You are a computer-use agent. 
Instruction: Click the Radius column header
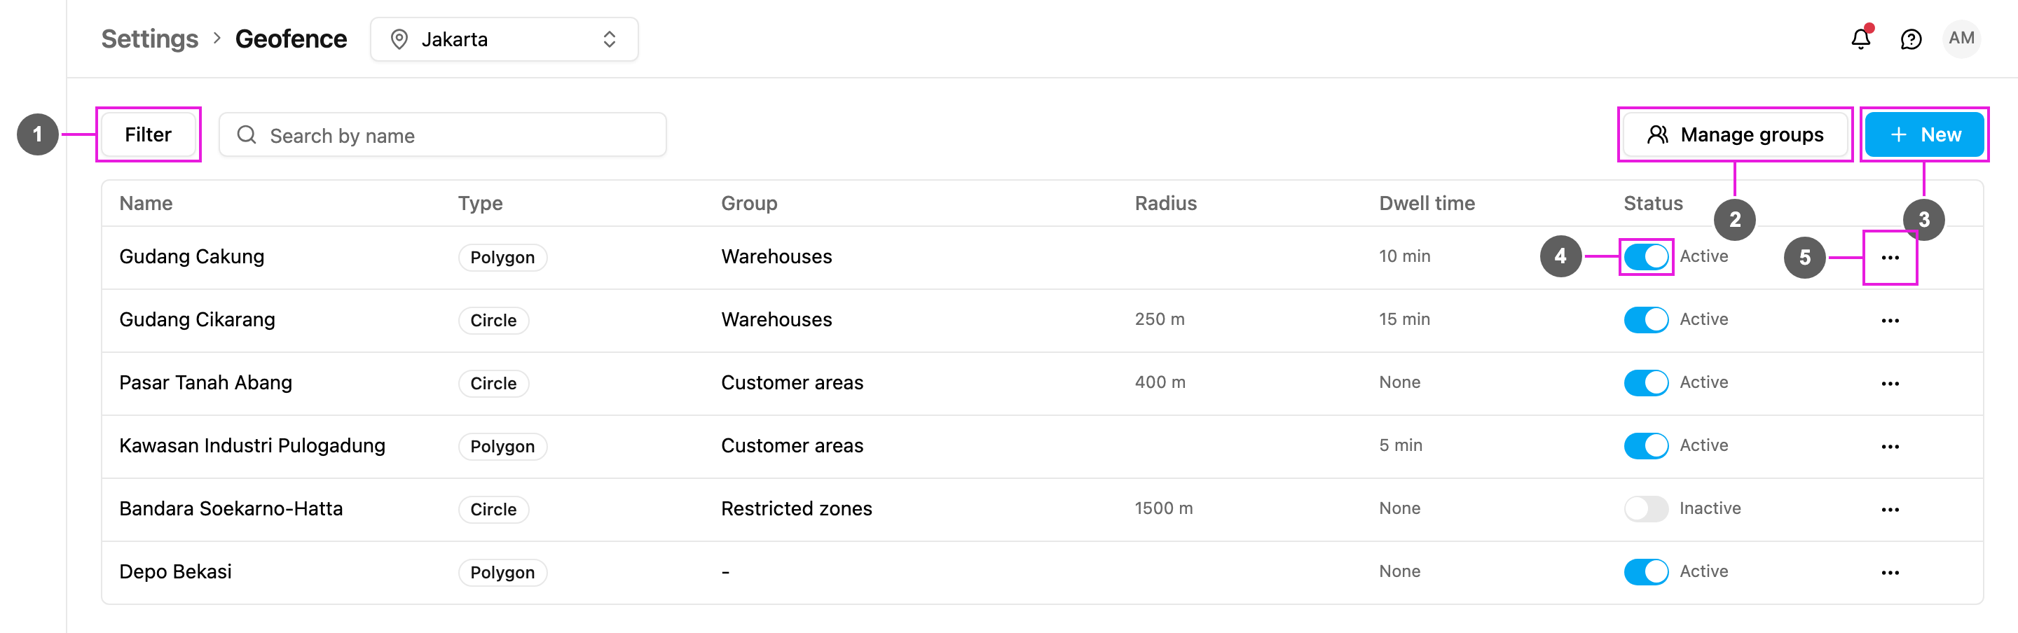[1166, 204]
